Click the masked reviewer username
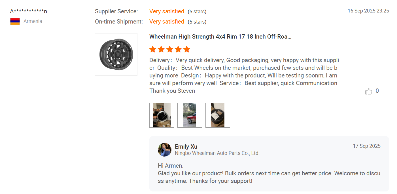This screenshot has height=194, width=397. [x=29, y=11]
